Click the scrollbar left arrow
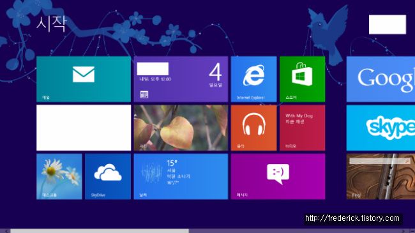 click(6, 231)
